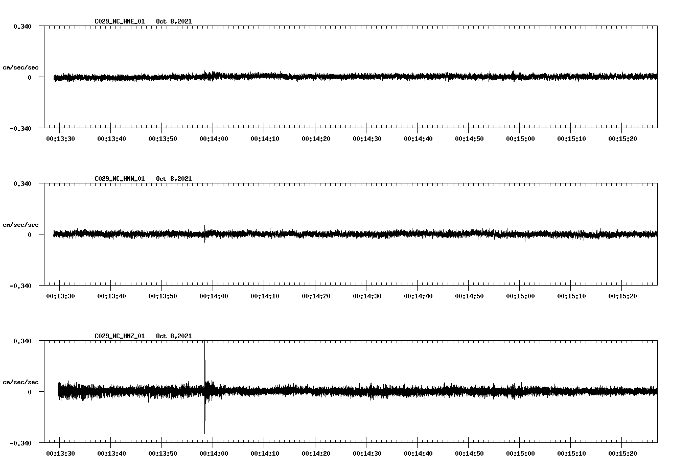The height and width of the screenshot is (472, 694).
Task: Click the 0.340 upper limit on HNN axis
Action: [x=22, y=183]
